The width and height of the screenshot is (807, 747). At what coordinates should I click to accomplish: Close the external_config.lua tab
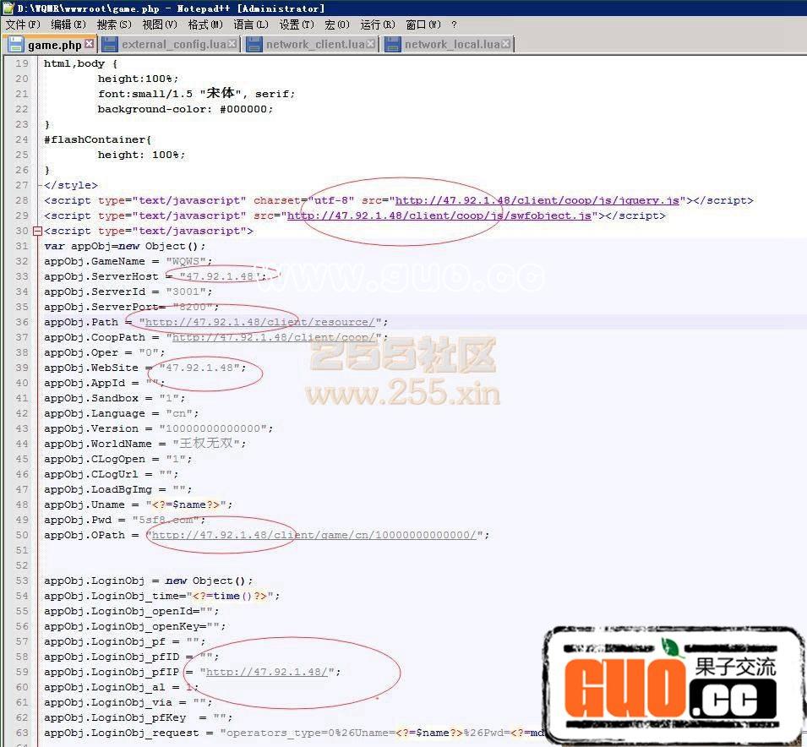click(x=232, y=45)
